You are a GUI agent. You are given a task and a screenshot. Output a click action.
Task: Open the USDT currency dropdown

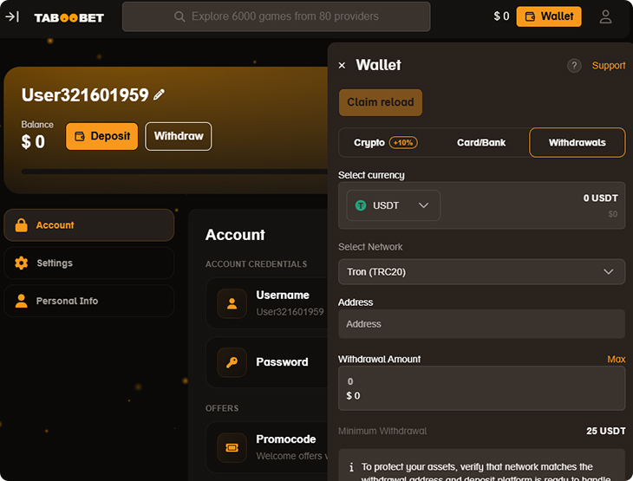[393, 205]
